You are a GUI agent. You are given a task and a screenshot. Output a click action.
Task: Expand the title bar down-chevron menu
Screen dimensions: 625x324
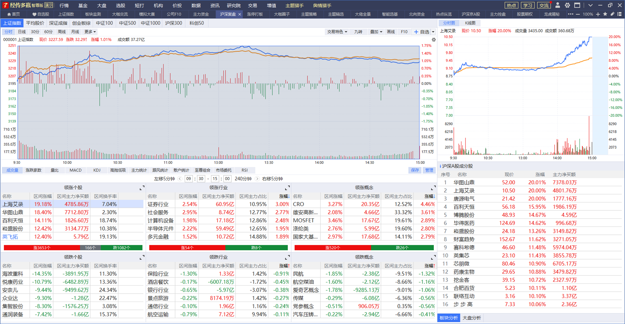(x=590, y=5)
